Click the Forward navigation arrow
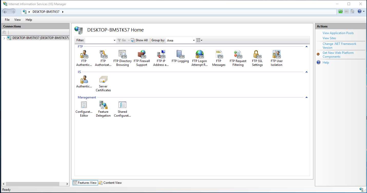367x193 pixels. click(13, 12)
